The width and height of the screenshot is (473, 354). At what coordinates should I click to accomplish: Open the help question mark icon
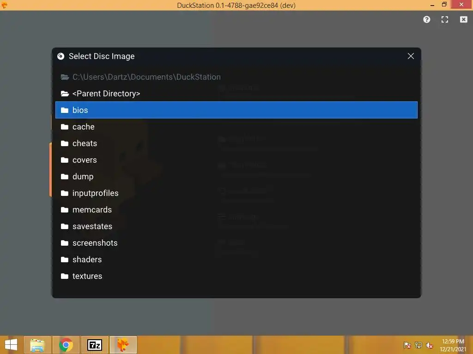pyautogui.click(x=426, y=19)
